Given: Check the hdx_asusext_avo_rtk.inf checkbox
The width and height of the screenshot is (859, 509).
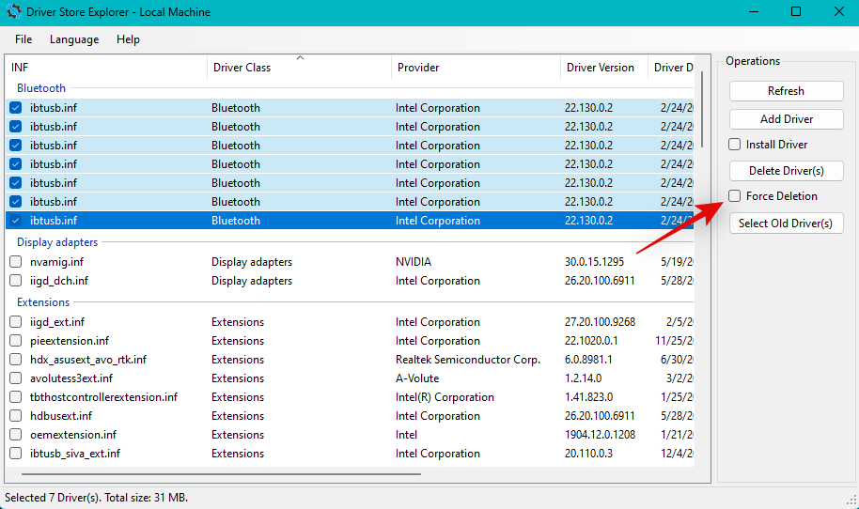Looking at the screenshot, I should coord(15,360).
